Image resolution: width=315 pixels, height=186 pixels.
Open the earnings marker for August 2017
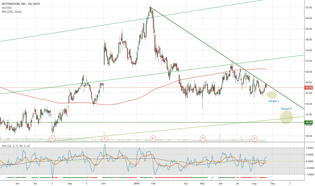52,138
